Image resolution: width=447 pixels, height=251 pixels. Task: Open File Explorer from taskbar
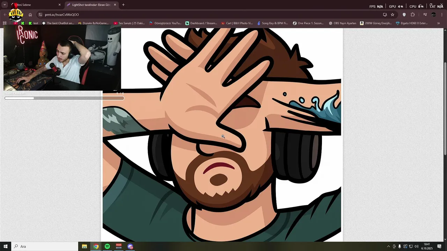coord(85,246)
